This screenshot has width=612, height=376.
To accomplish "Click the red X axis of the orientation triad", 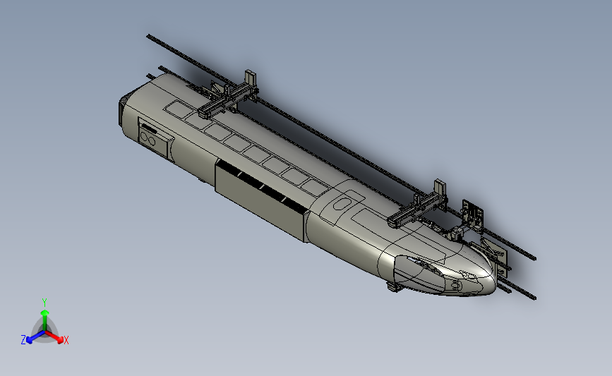I will [x=55, y=337].
